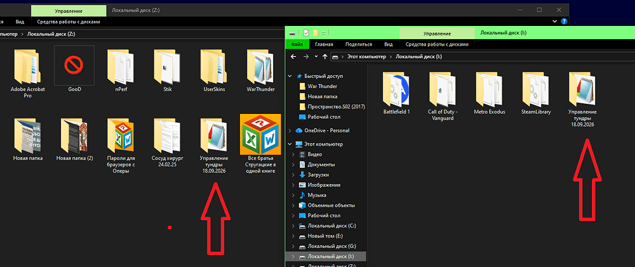Open Средства работы с дисками tab in the Z: window

click(x=69, y=22)
